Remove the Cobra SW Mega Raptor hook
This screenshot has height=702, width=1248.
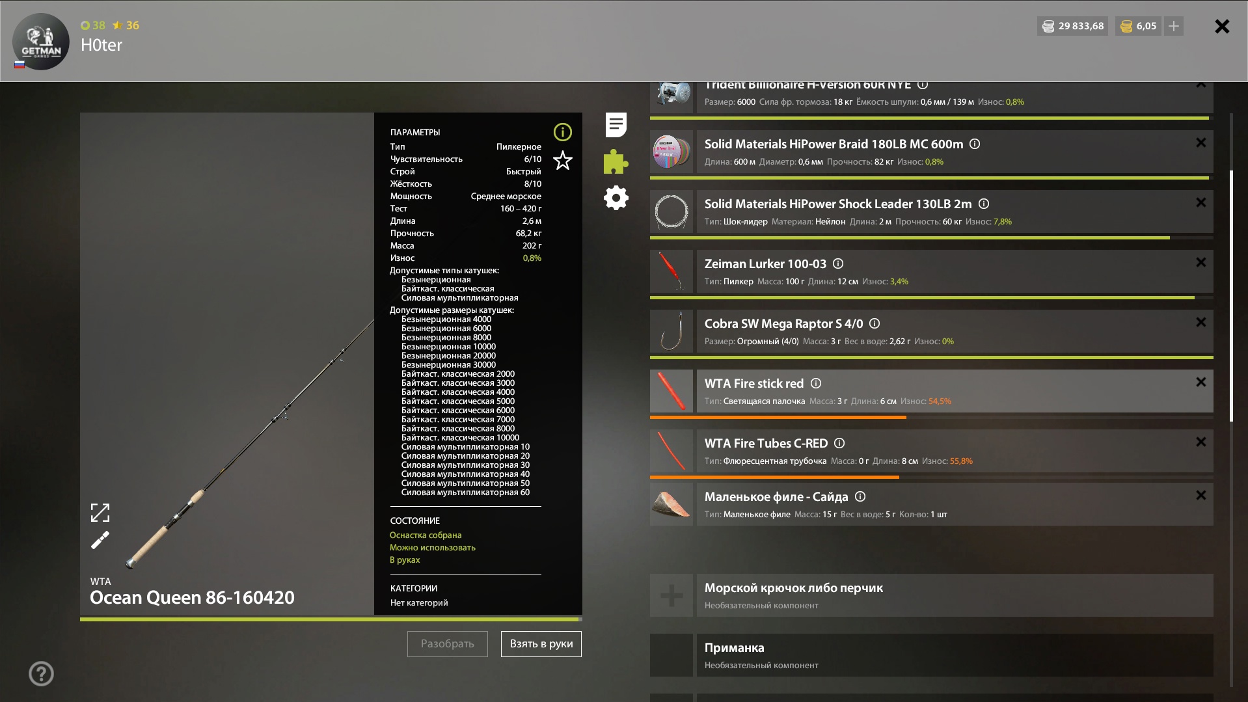point(1201,322)
